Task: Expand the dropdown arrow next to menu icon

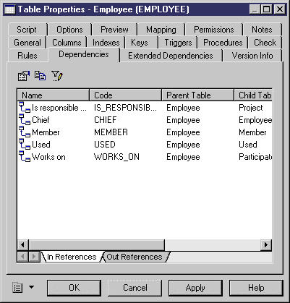Action: point(31,287)
